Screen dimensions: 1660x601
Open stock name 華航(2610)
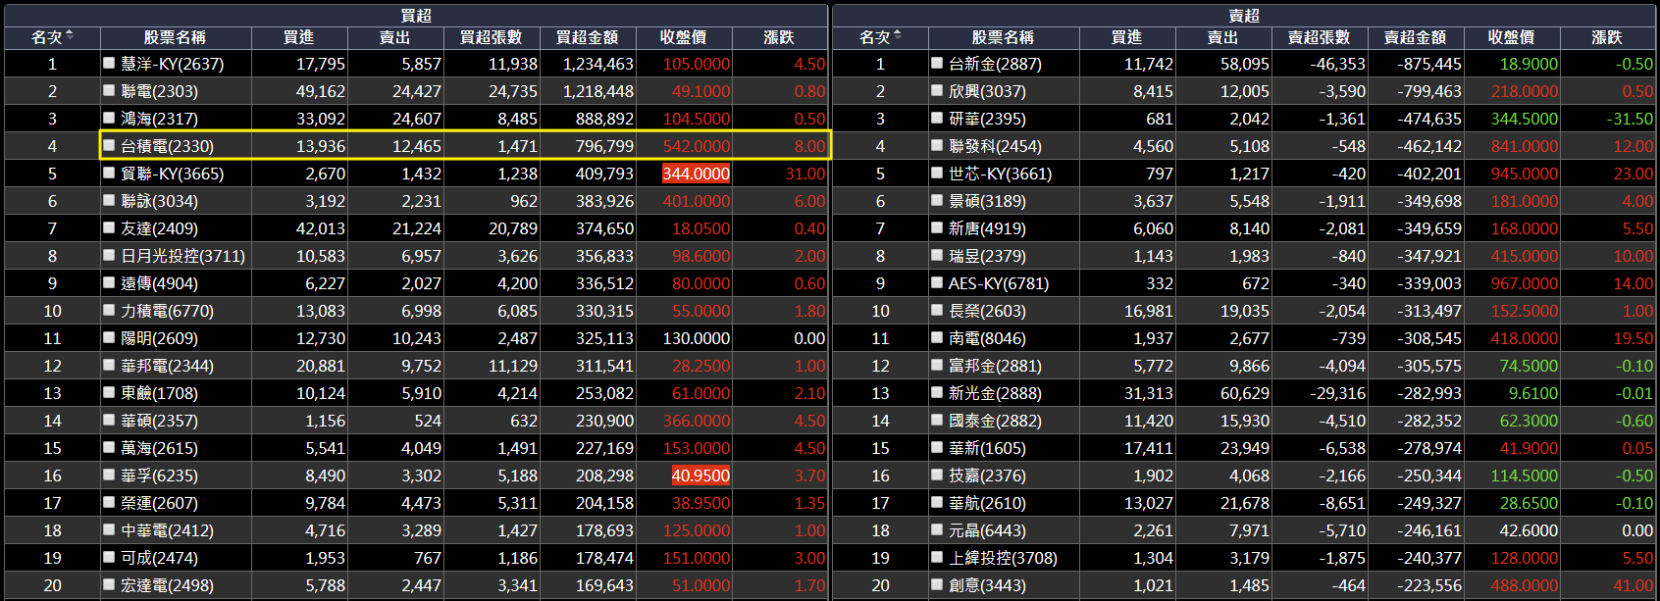(x=987, y=503)
